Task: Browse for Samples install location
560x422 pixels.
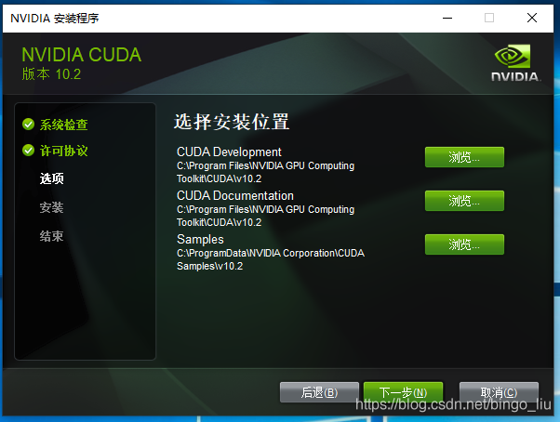Action: click(464, 244)
